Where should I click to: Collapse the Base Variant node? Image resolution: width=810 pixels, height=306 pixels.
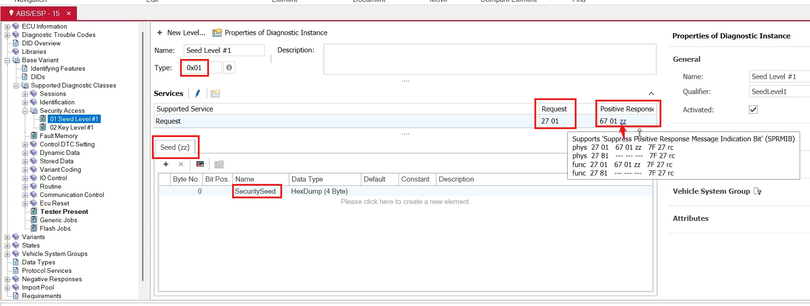7,60
